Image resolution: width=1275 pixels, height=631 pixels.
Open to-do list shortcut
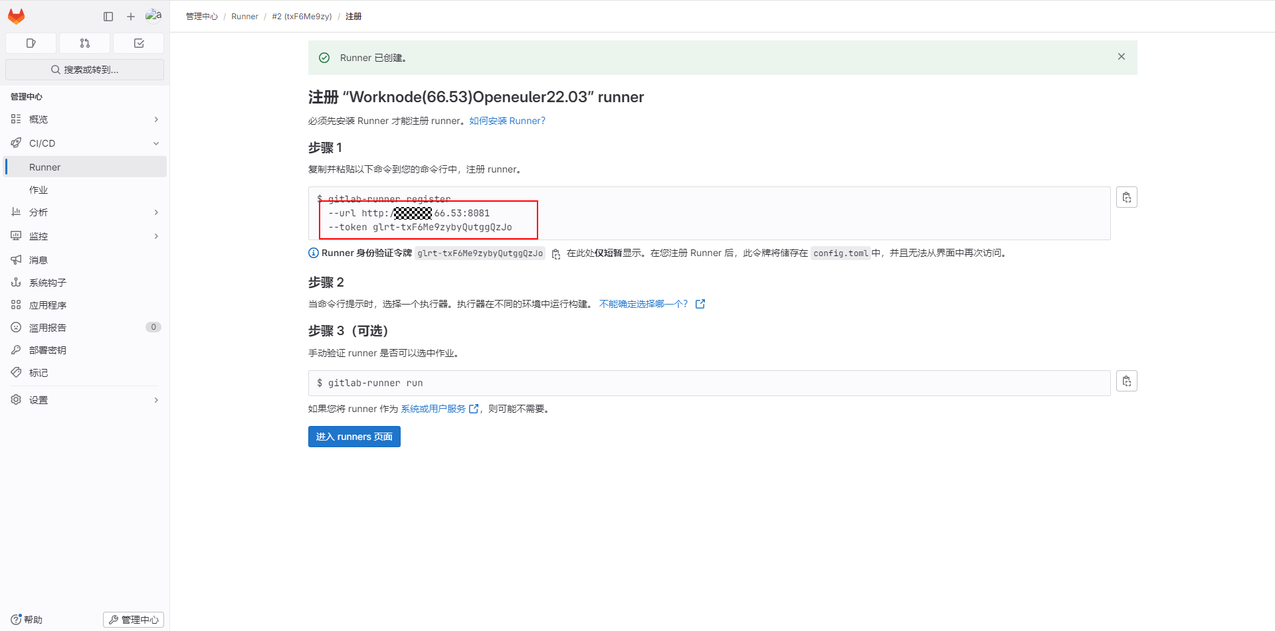coord(139,43)
